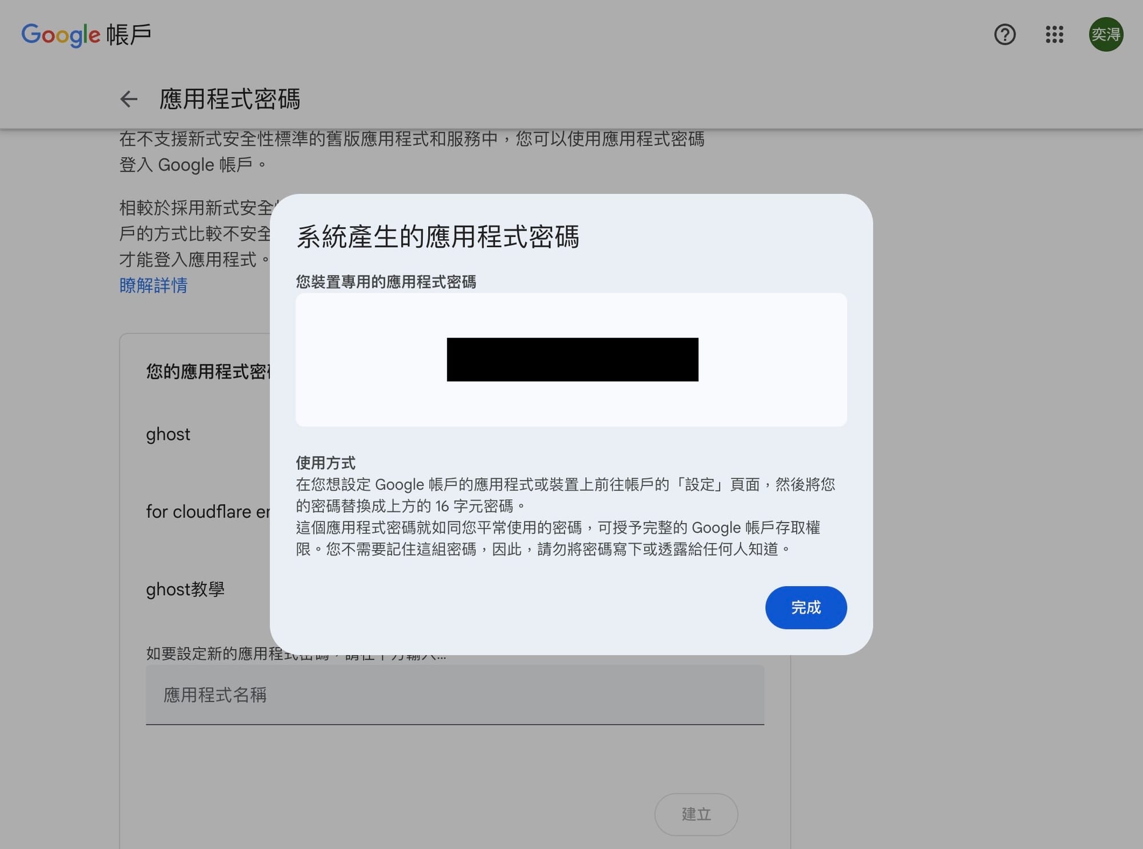
Task: Click the 系統產生的應用程式密碼 dialog title
Action: [x=438, y=237]
